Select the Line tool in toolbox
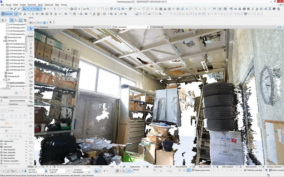This screenshot has height=177, width=284. click(x=31, y=130)
